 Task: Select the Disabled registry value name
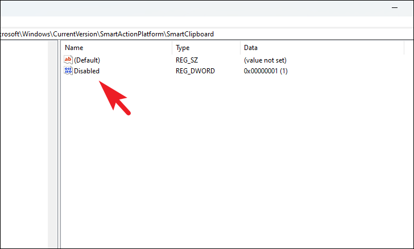(x=86, y=71)
